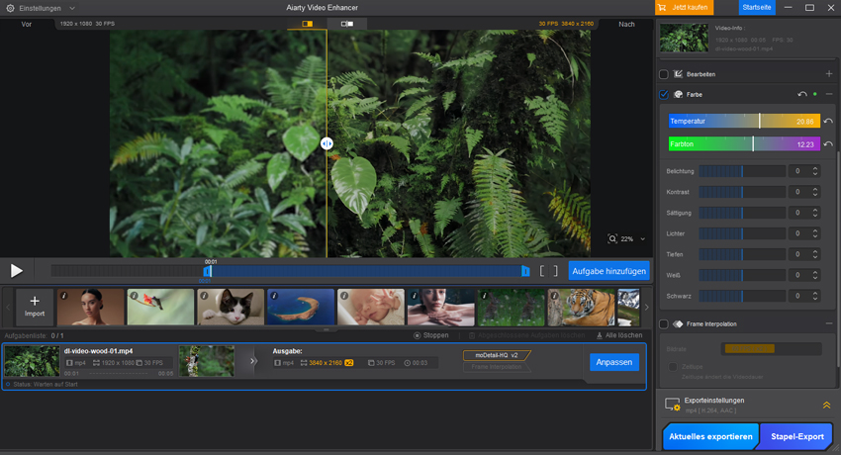This screenshot has height=455, width=841.
Task: Uncheck the Farbe checkbox
Action: tap(664, 94)
